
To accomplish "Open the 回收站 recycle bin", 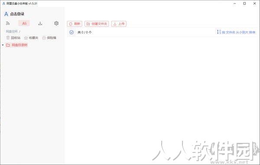I will click(x=13, y=38).
